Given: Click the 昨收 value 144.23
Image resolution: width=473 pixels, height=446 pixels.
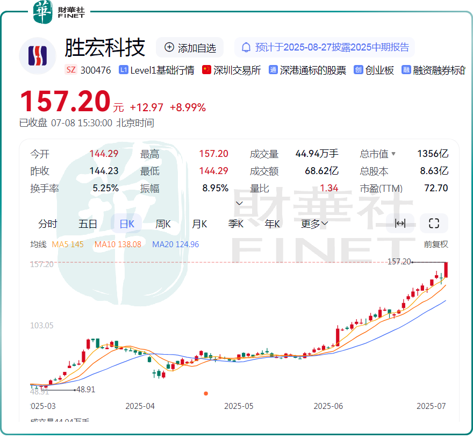Looking at the screenshot, I should 104,171.
